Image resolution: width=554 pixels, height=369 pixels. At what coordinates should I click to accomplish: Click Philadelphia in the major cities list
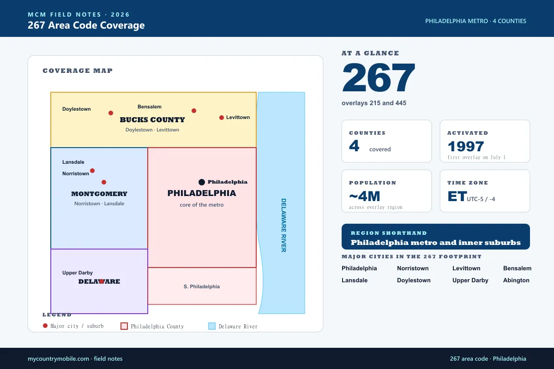click(359, 268)
